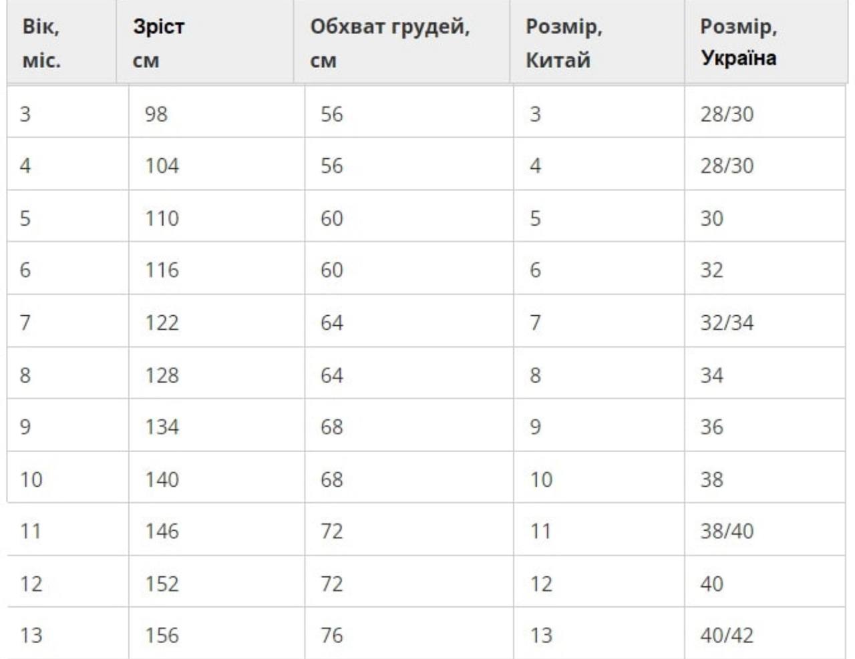Screen dimensions: 855x659
Task: Select the "Обхват грудей, см" header cell
Action: point(389,43)
